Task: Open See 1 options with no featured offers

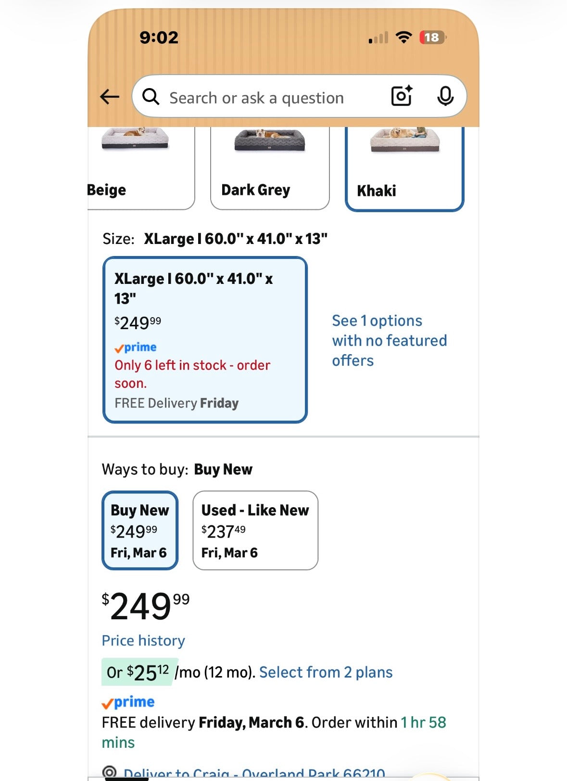Action: (x=389, y=340)
